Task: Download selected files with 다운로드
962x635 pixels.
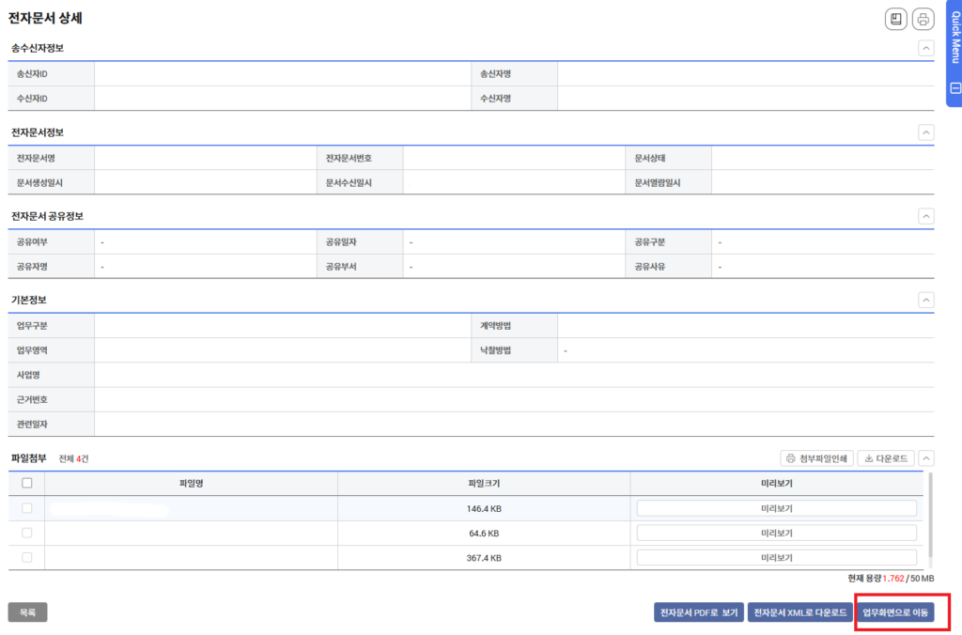Action: pos(886,458)
